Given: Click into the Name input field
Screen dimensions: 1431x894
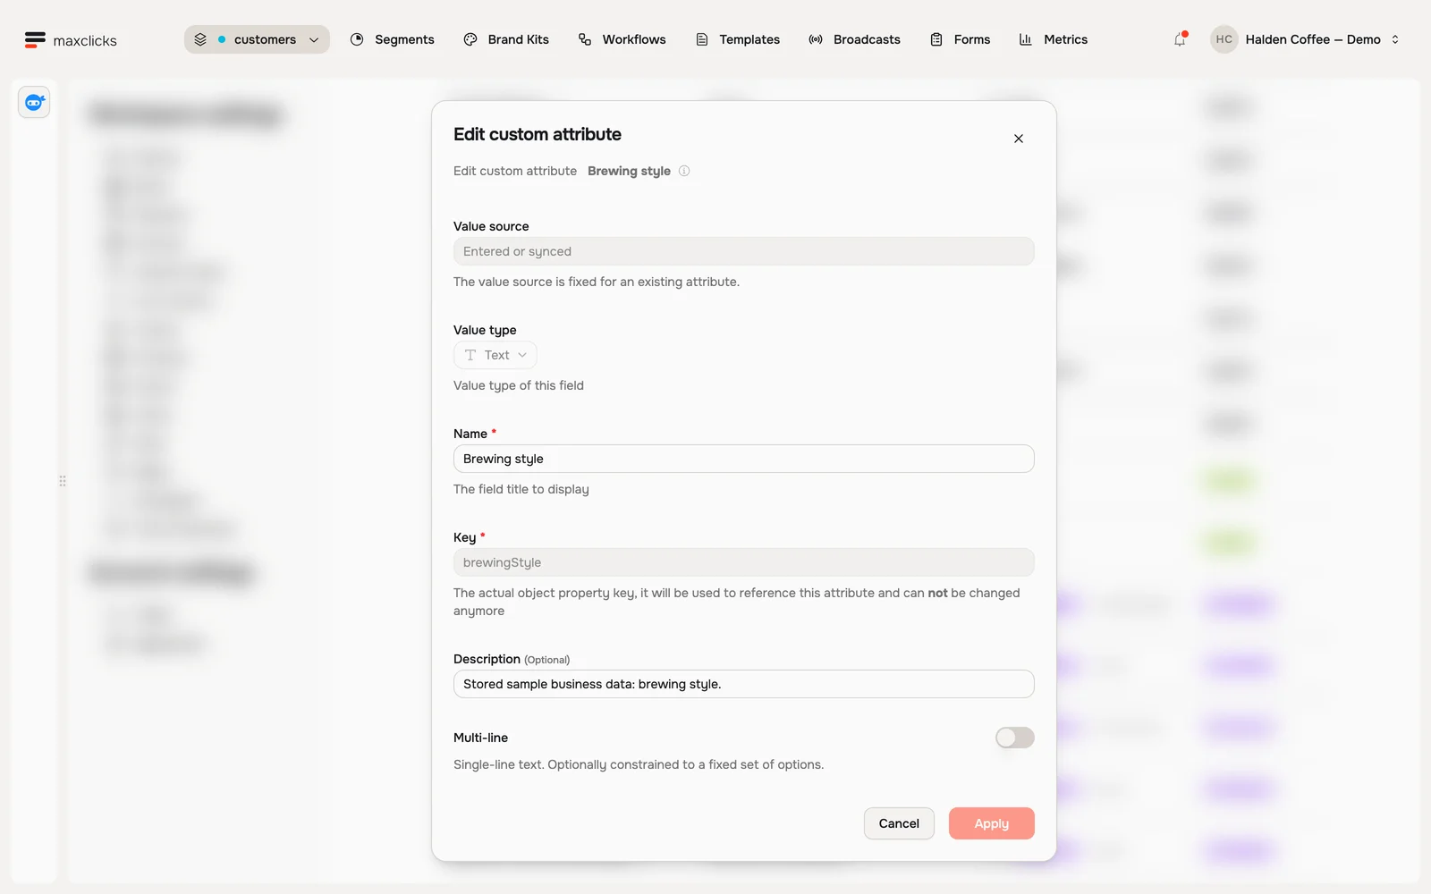Looking at the screenshot, I should pos(744,459).
